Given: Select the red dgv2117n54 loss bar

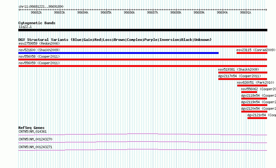Looking at the screenshot, I should coord(243,79).
